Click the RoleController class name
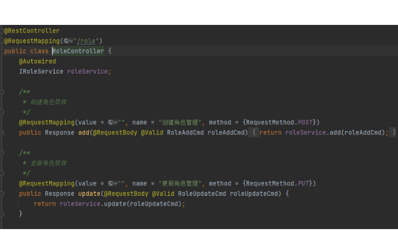 [78, 51]
